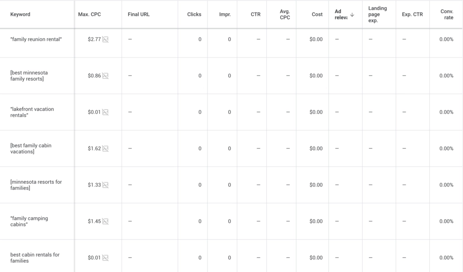Click bid icon next to $1.62 Max. CPC
Viewport: 463px width, 272px height.
(105, 148)
